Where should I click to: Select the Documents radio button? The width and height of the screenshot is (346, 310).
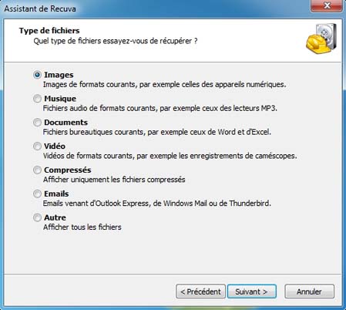coord(37,123)
